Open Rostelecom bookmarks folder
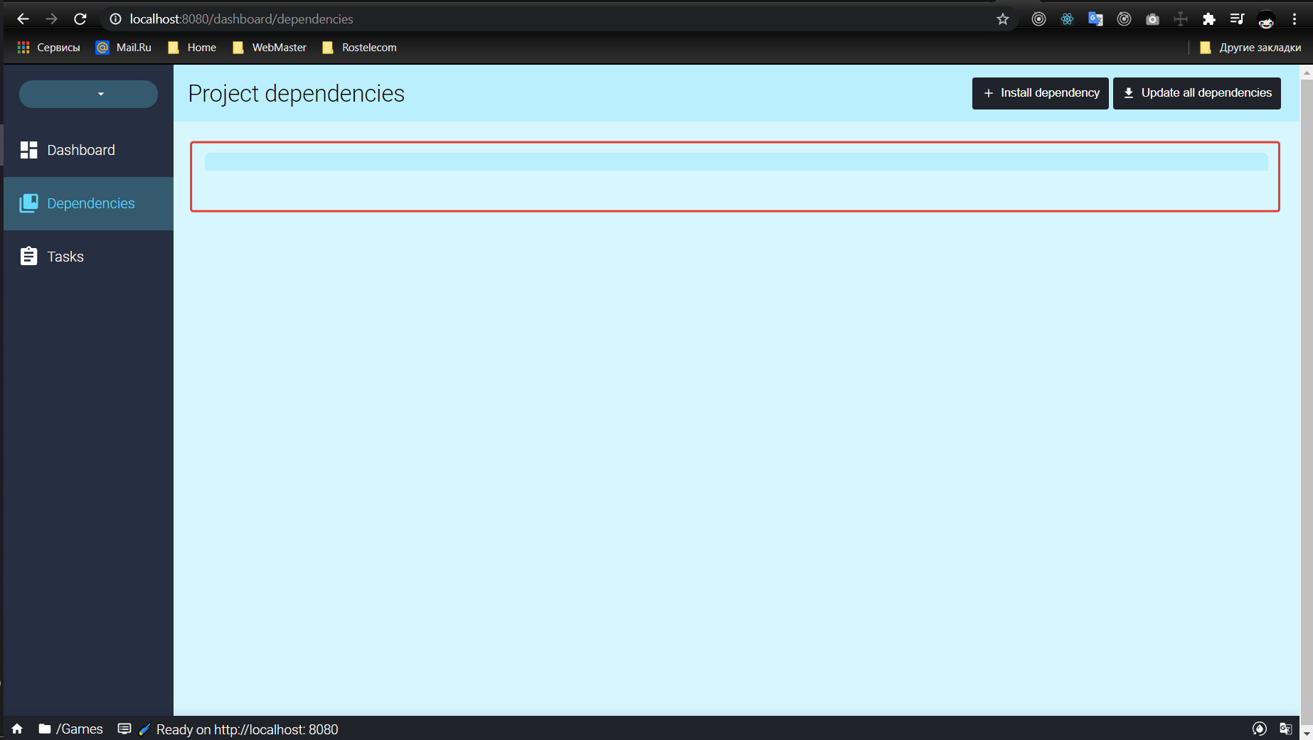Viewport: 1313px width, 740px height. tap(359, 48)
